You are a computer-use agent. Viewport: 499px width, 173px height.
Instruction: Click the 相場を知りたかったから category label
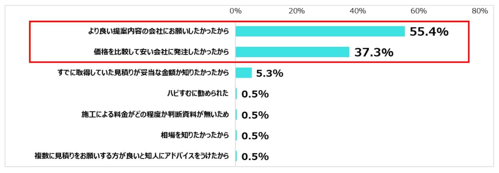(x=195, y=135)
